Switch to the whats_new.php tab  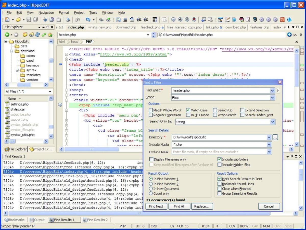100,27
